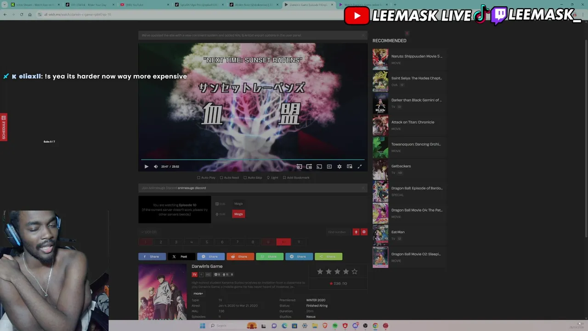Share on Reddit

[x=240, y=257]
